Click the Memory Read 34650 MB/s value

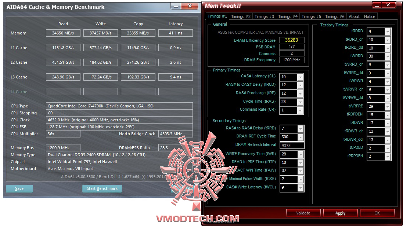coord(63,33)
